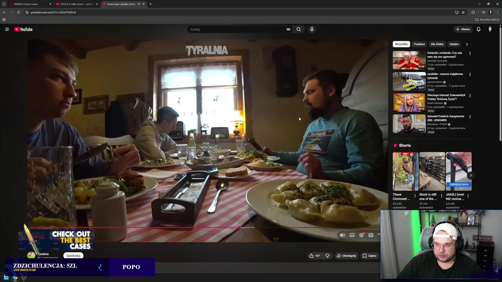The height and width of the screenshot is (282, 502).
Task: Open media controls icon in browser toolbar
Action: (x=483, y=12)
